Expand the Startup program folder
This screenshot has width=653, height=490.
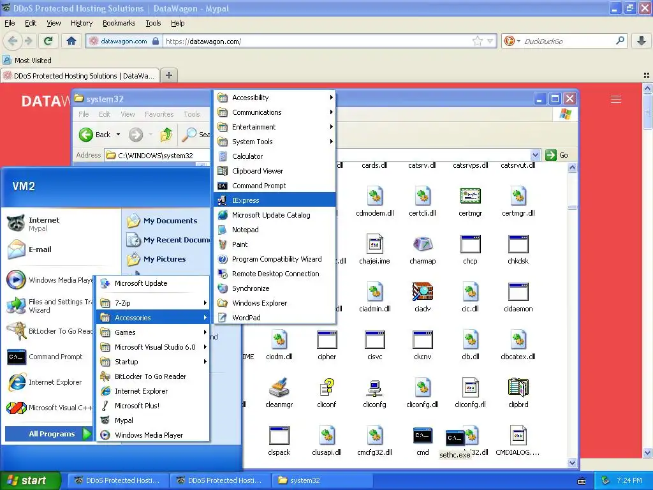153,362
